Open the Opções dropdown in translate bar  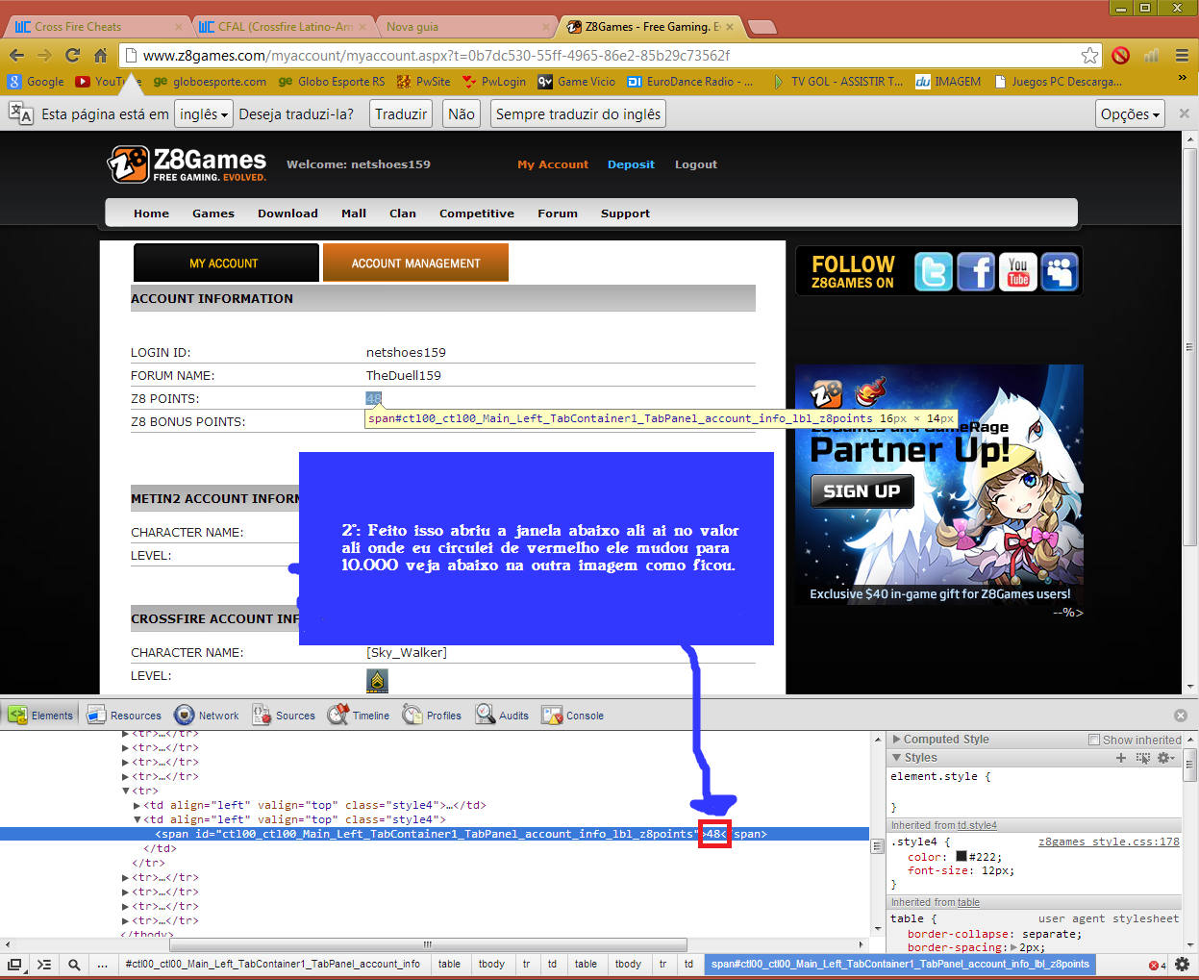tap(1130, 114)
